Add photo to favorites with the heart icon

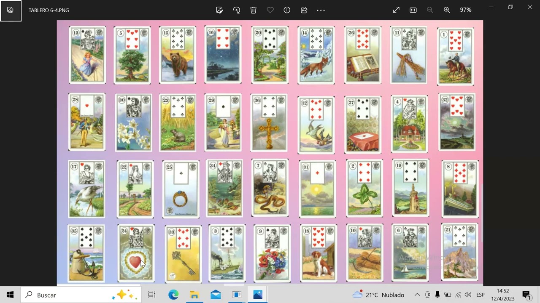pos(270,10)
